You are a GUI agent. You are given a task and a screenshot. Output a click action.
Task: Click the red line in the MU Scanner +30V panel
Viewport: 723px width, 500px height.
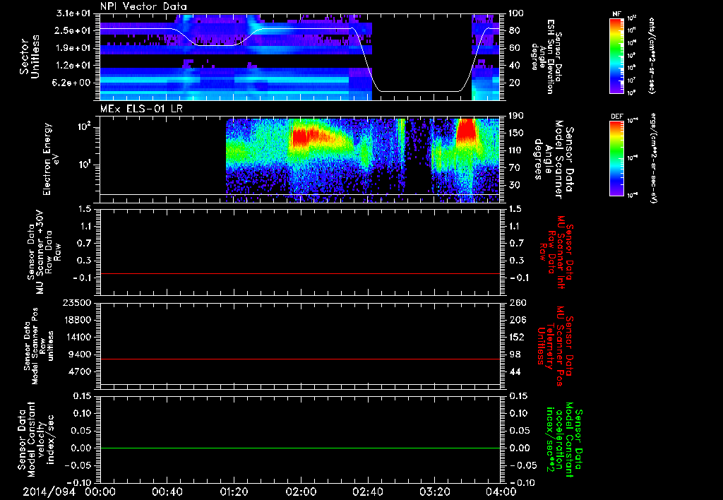[x=299, y=273]
